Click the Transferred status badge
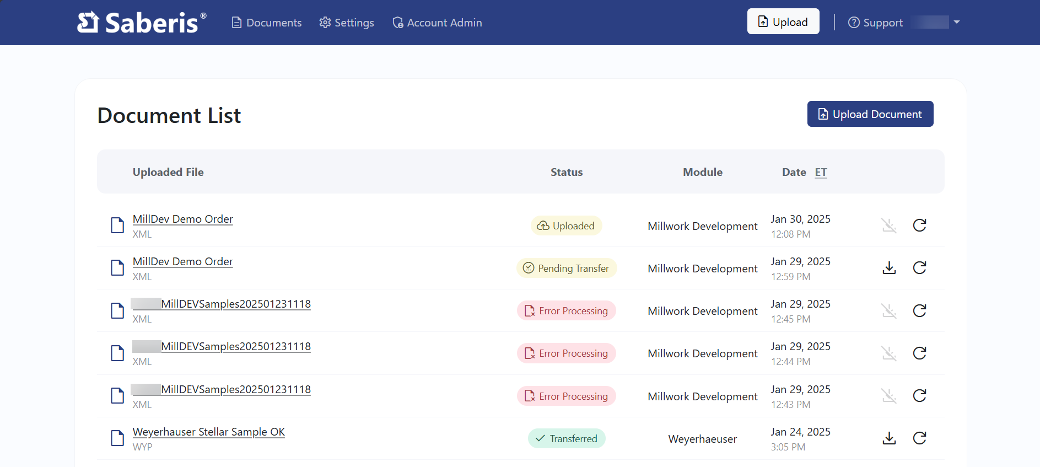Image resolution: width=1040 pixels, height=467 pixels. [x=567, y=439]
